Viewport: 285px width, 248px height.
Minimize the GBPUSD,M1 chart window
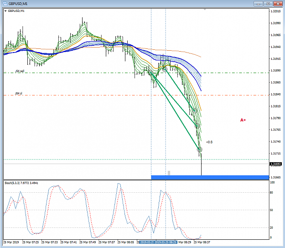coord(258,4)
